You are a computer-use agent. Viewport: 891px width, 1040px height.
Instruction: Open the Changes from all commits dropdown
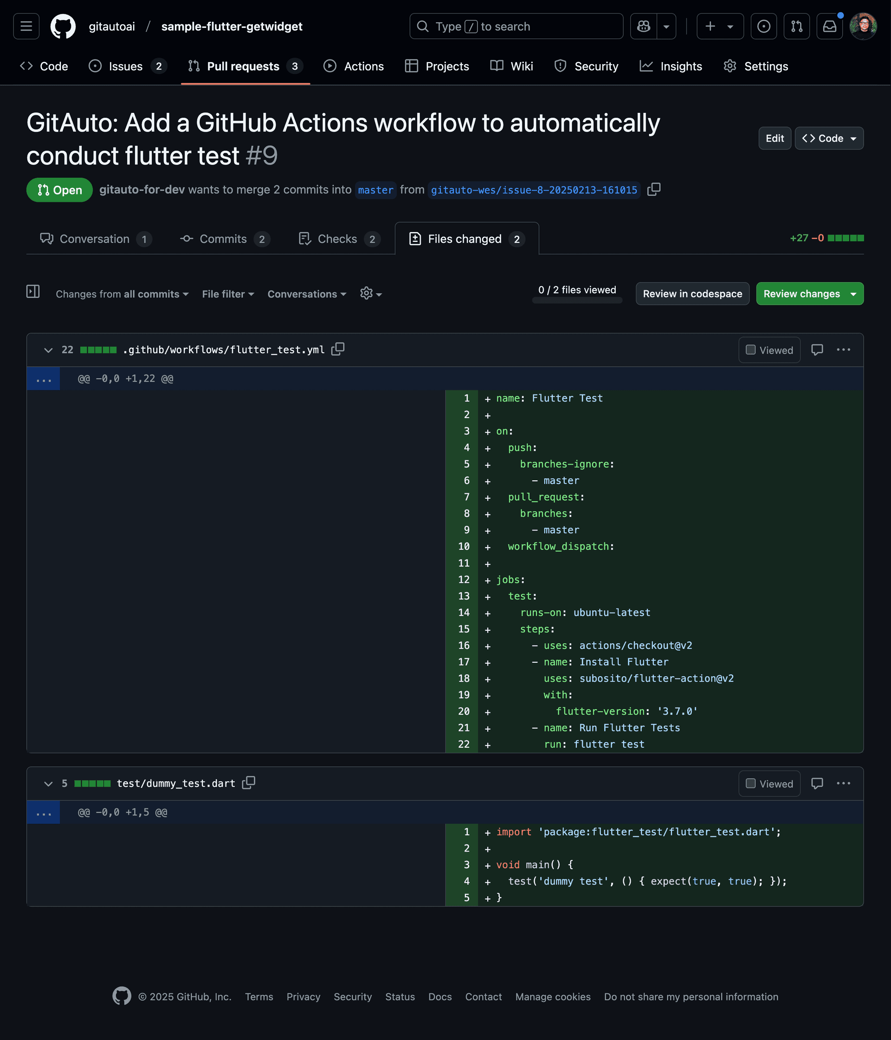pyautogui.click(x=122, y=294)
